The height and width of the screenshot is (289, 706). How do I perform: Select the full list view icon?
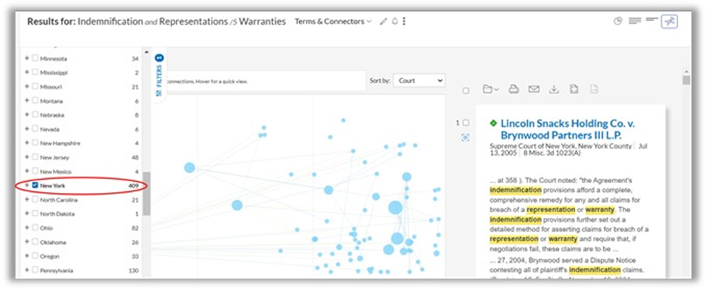[x=635, y=21]
